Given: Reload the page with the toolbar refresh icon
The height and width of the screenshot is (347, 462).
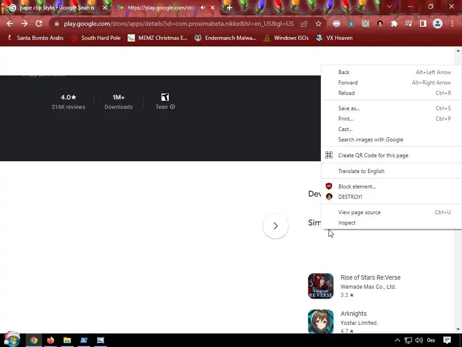Looking at the screenshot, I should pyautogui.click(x=39, y=23).
